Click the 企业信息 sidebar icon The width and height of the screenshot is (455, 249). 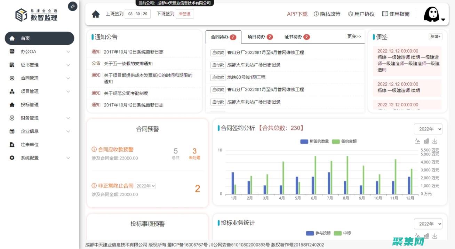pyautogui.click(x=12, y=131)
